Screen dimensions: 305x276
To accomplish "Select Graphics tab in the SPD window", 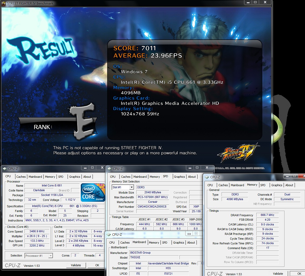I will (179, 177).
